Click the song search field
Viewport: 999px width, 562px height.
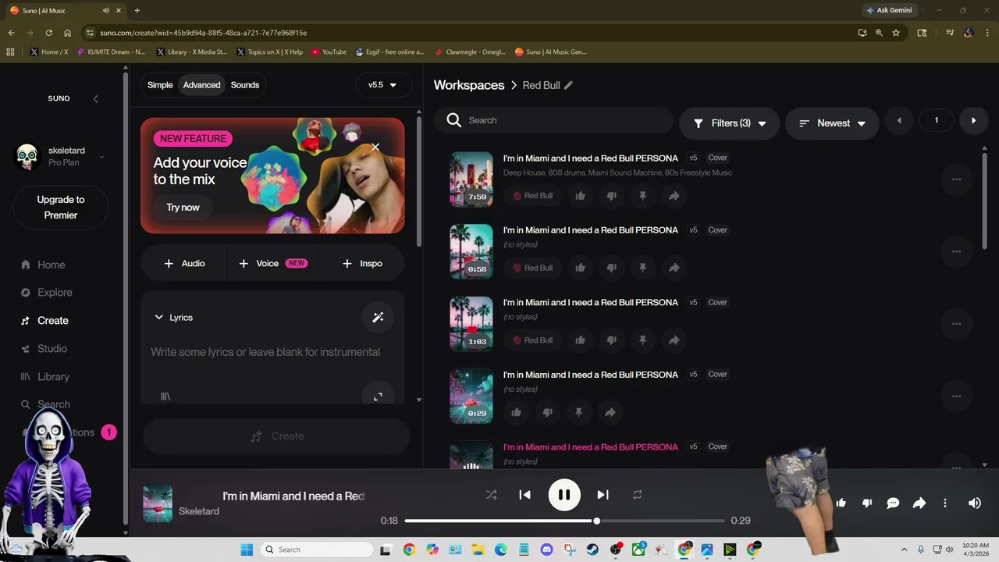(554, 120)
